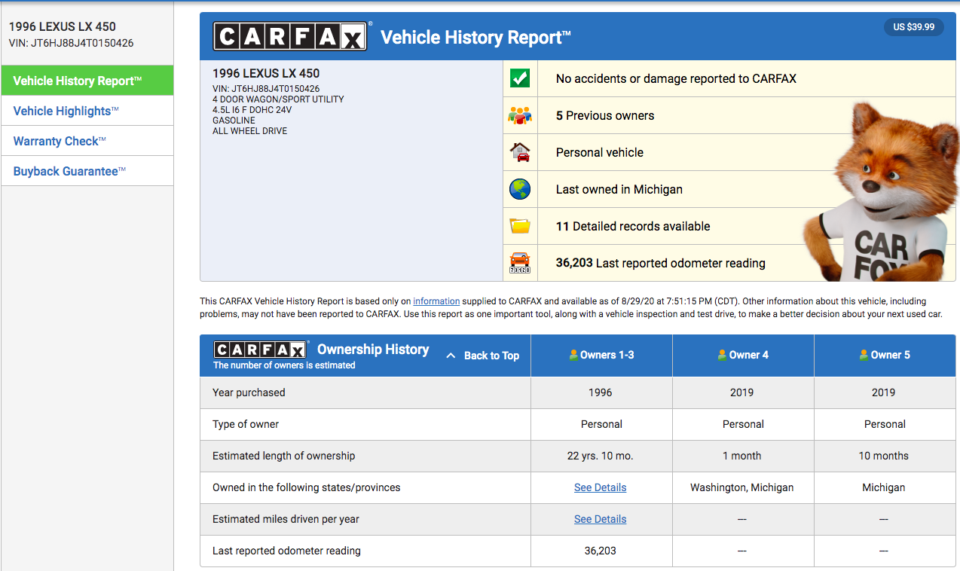Click the 'Last owned in Michigan' text

click(619, 189)
